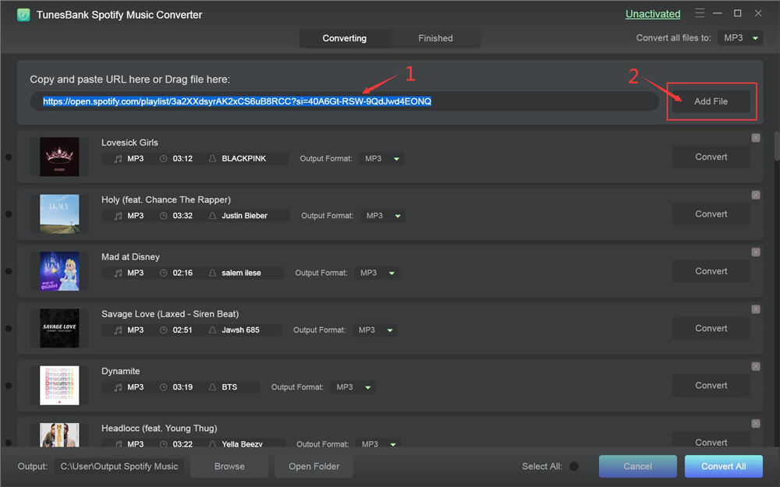
Task: Click clock icon beside 03:32 duration
Action: click(163, 216)
